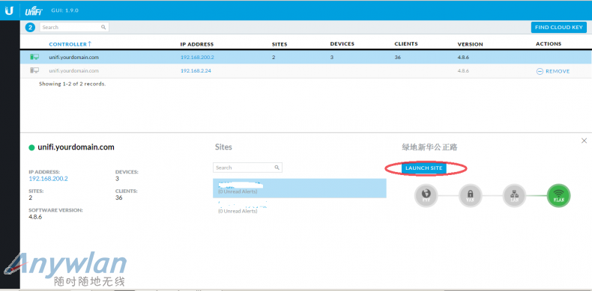Click version 4.8.6 in greyed row

click(x=463, y=70)
